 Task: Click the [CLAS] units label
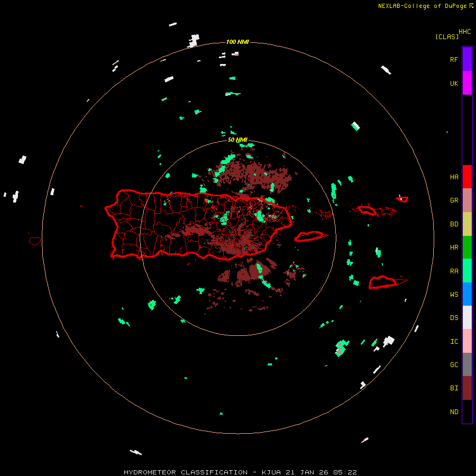[447, 36]
